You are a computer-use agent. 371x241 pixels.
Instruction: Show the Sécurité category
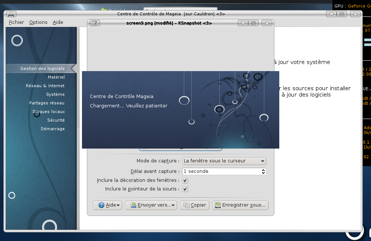tap(56, 120)
